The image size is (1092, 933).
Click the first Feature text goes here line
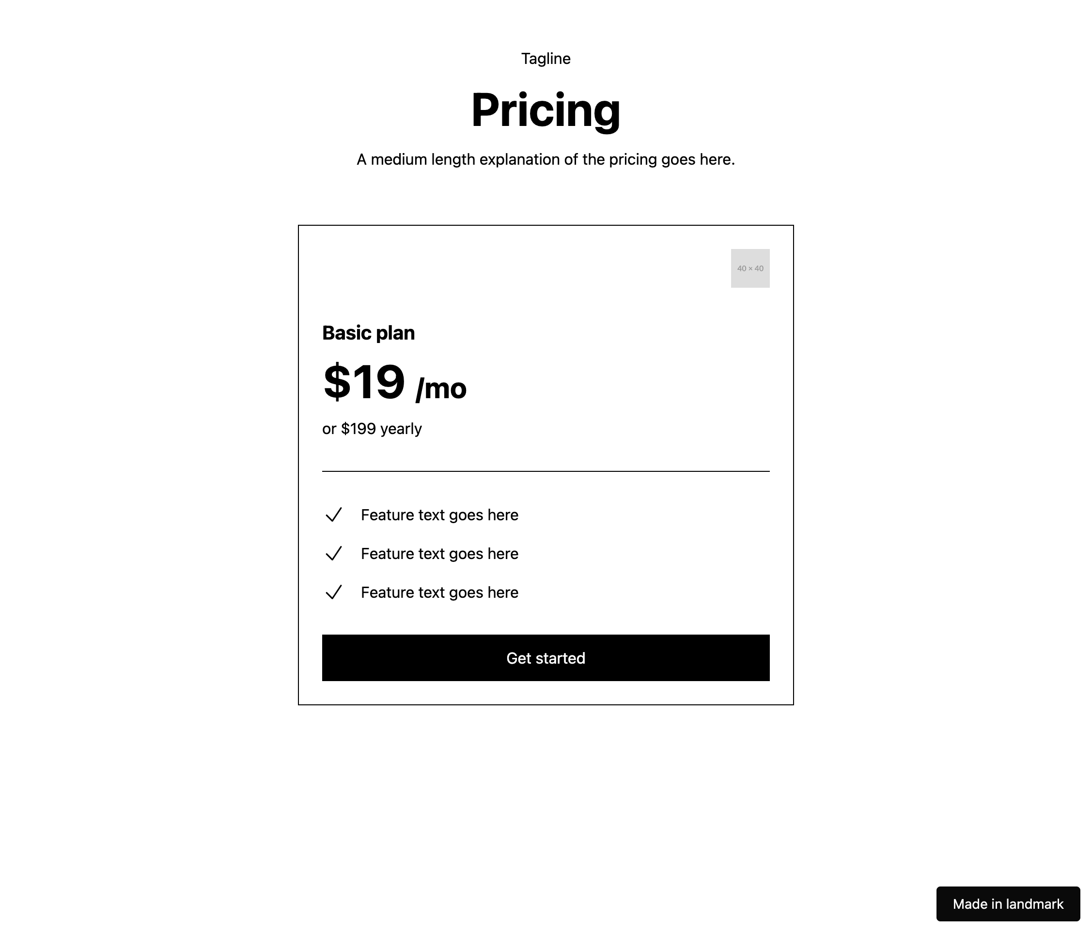pos(439,515)
